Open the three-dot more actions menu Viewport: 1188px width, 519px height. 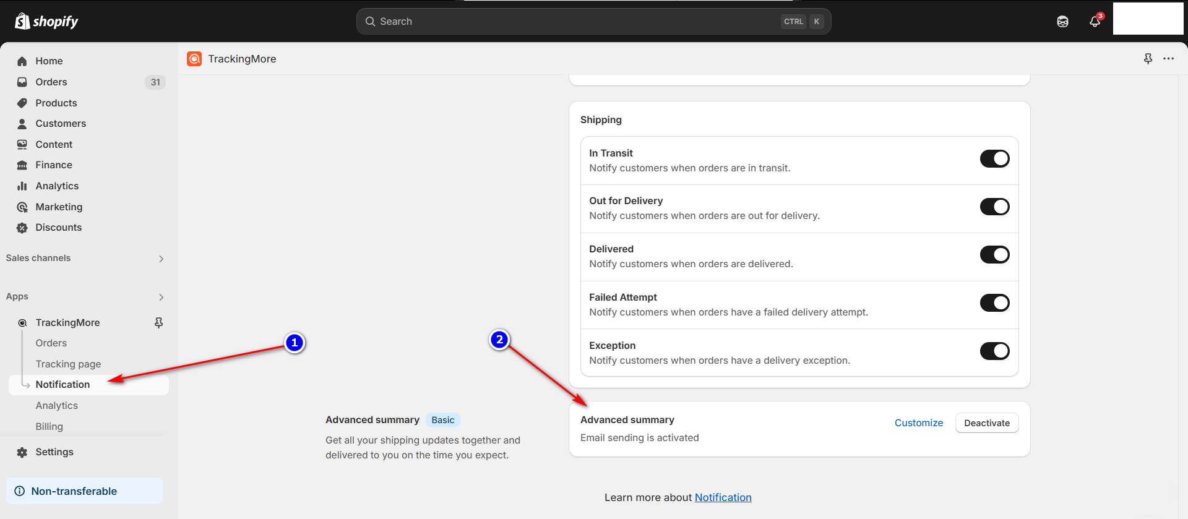tap(1168, 59)
